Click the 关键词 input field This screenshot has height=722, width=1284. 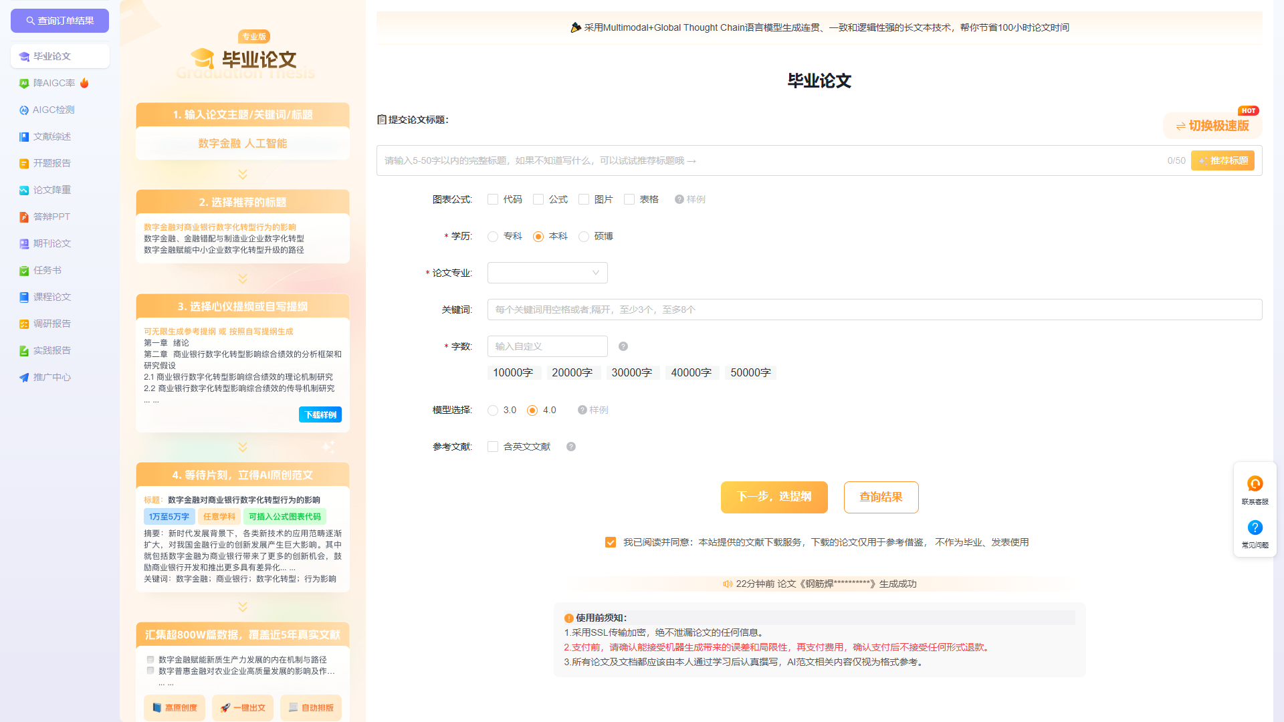(874, 310)
